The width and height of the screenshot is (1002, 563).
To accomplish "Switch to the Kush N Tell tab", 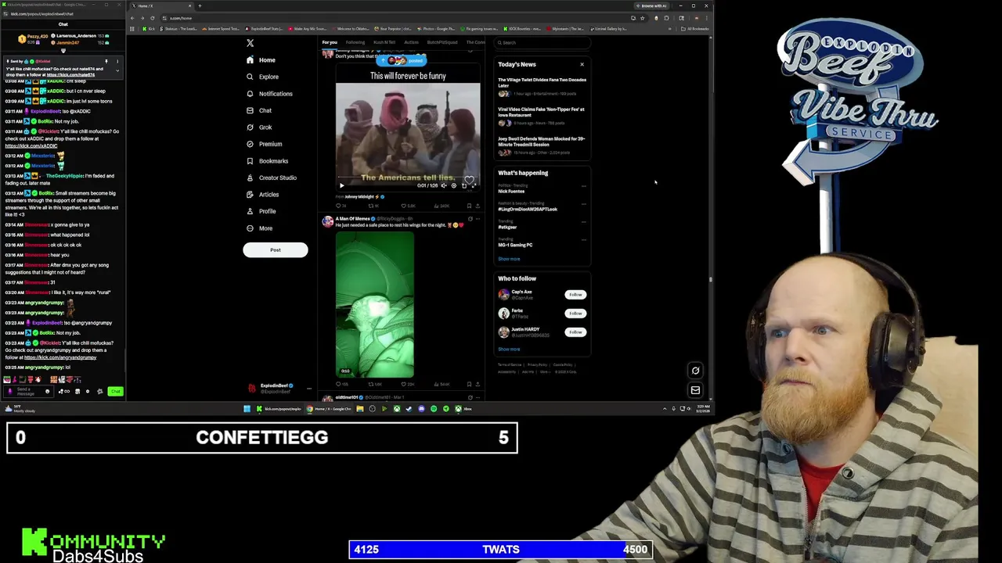I will pyautogui.click(x=384, y=42).
